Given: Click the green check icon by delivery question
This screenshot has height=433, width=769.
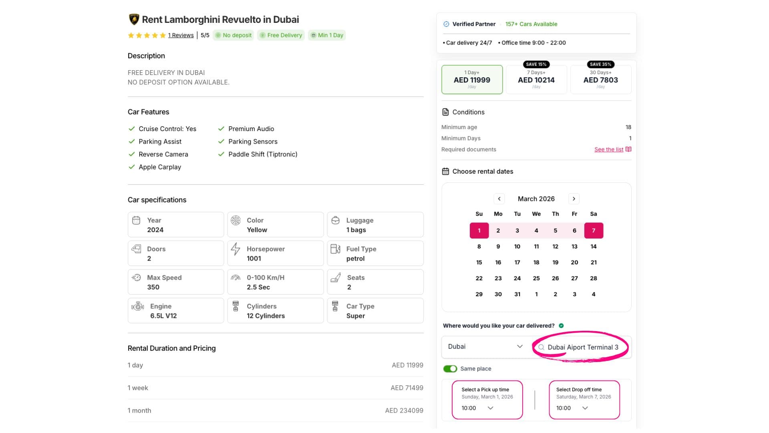Looking at the screenshot, I should pos(561,326).
